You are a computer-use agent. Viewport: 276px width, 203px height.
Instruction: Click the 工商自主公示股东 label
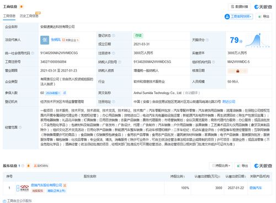click(x=19, y=201)
